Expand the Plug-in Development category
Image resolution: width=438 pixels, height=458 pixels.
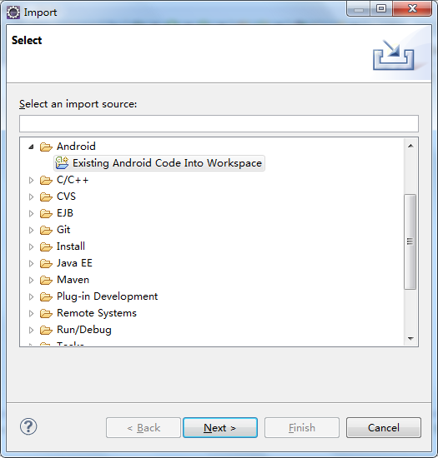(31, 296)
